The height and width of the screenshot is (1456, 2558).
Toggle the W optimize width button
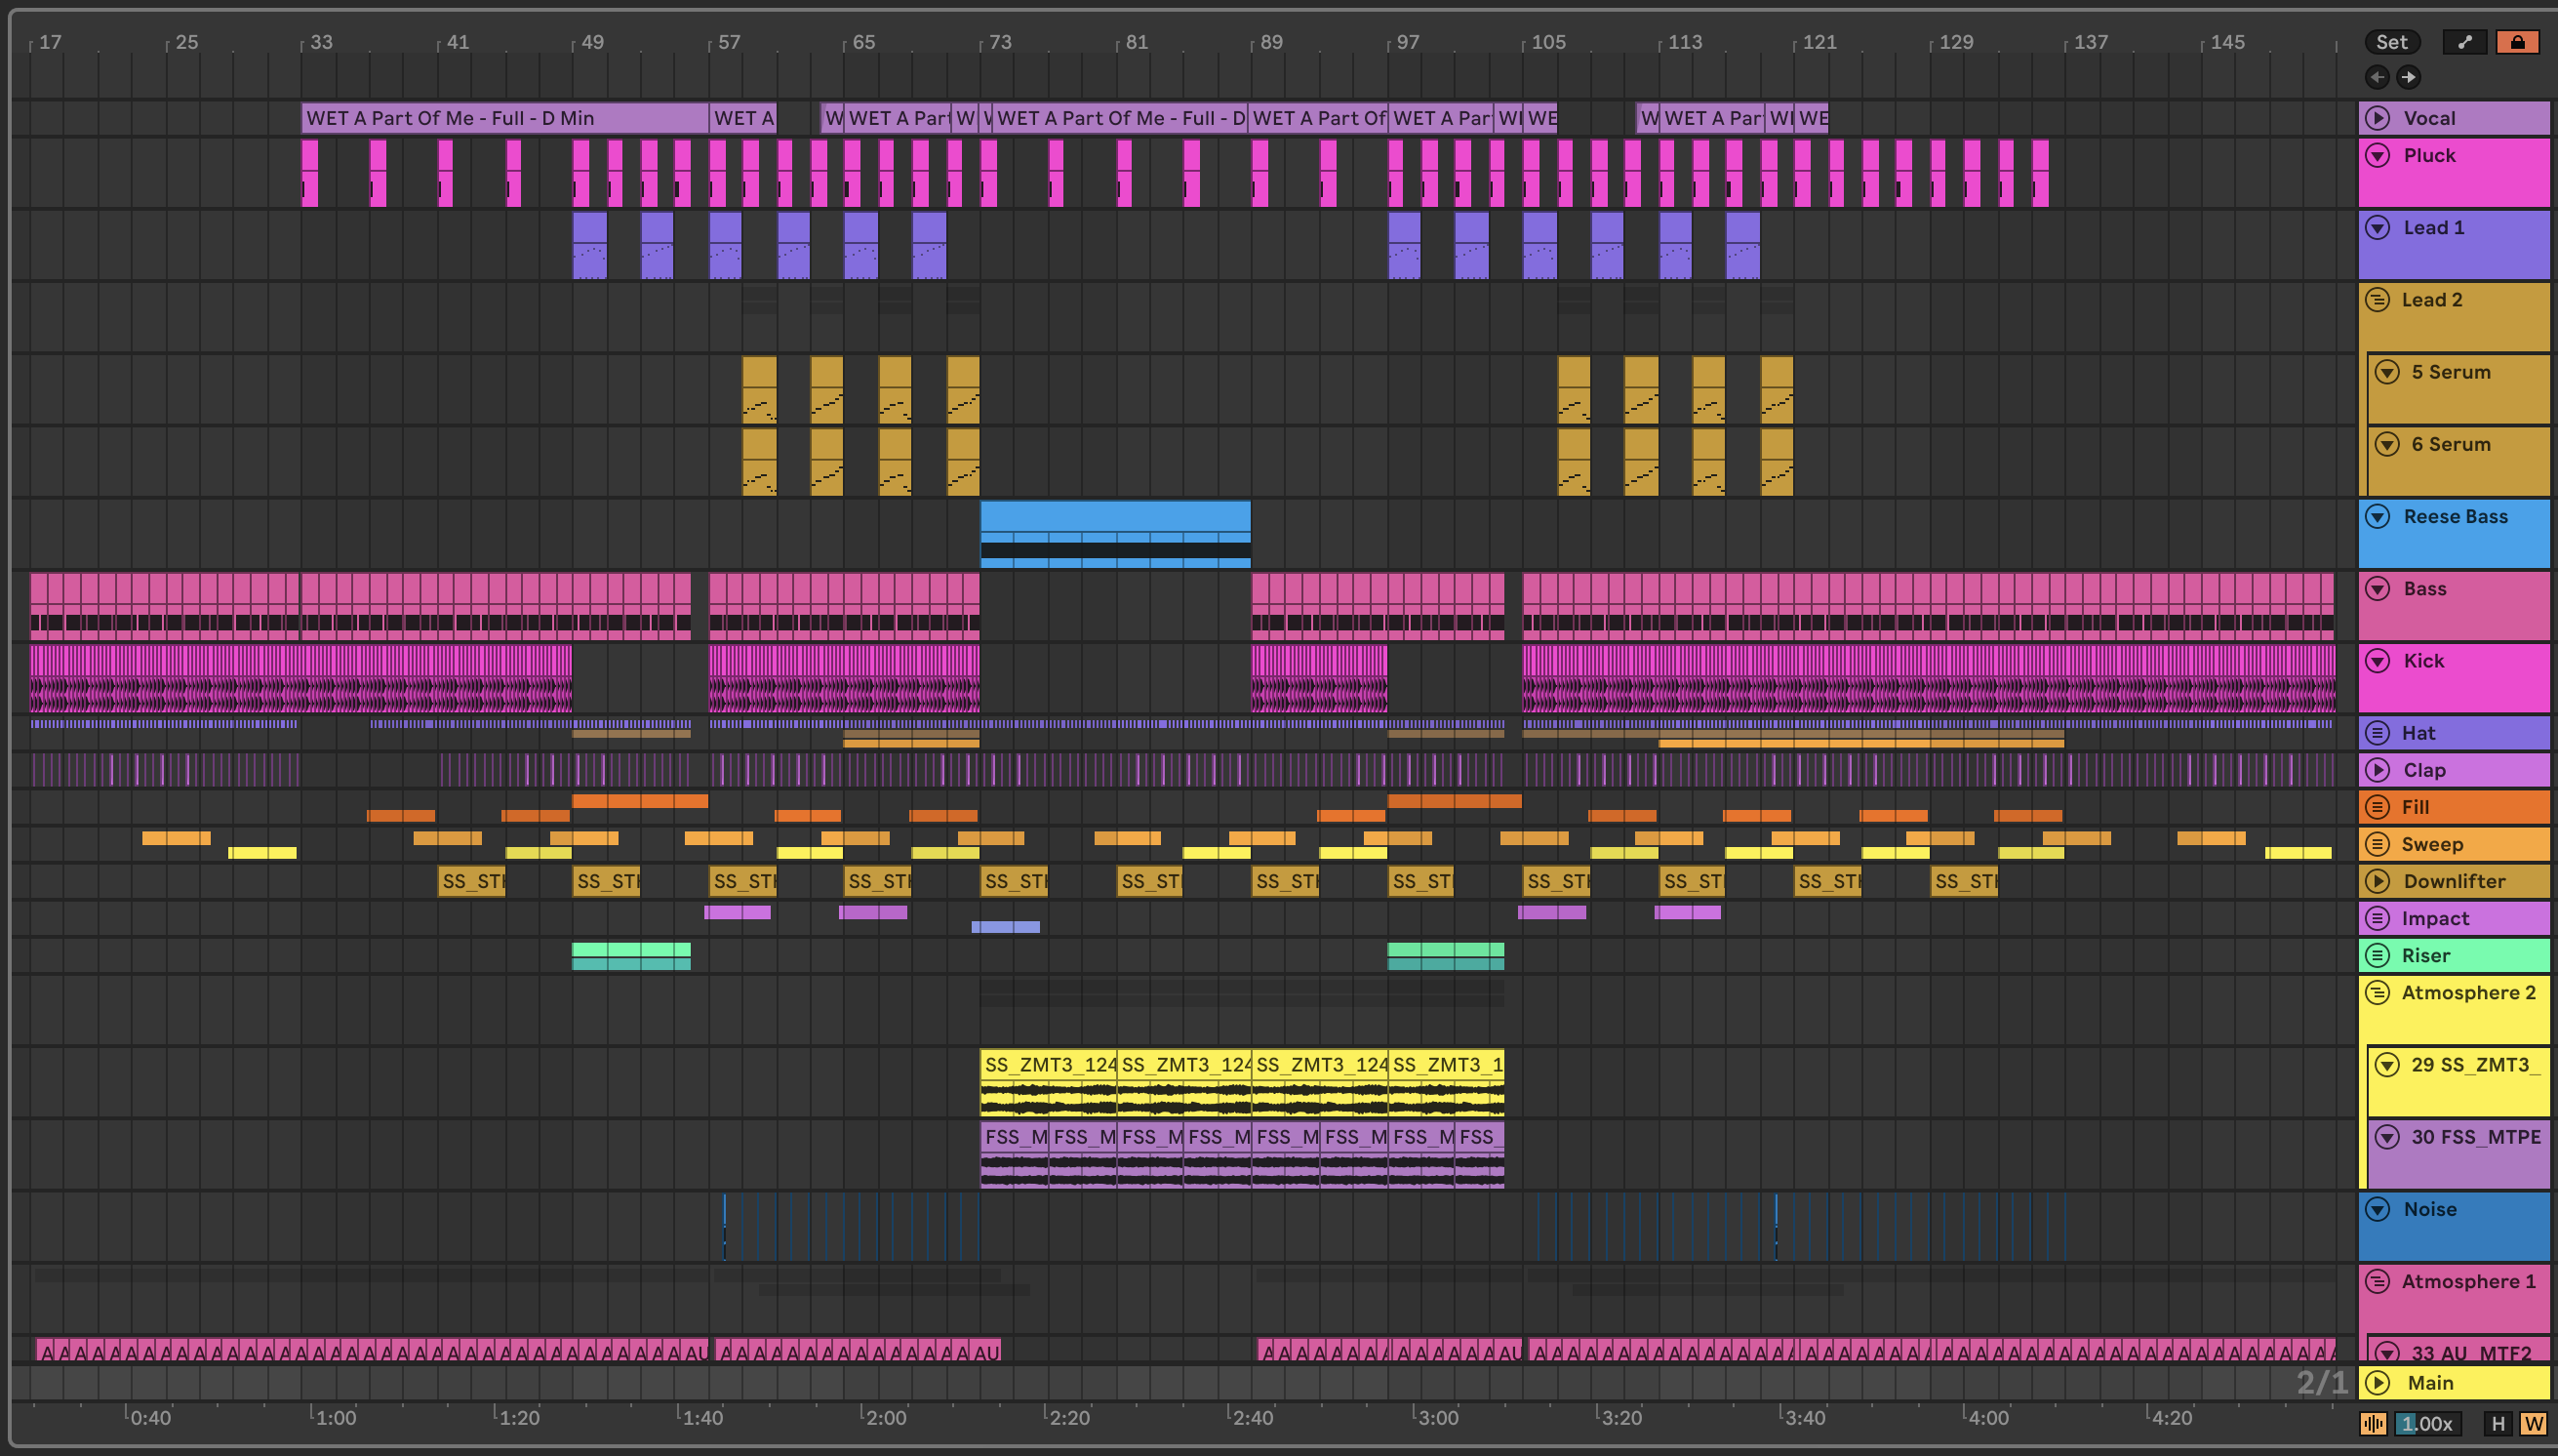tap(2533, 1423)
